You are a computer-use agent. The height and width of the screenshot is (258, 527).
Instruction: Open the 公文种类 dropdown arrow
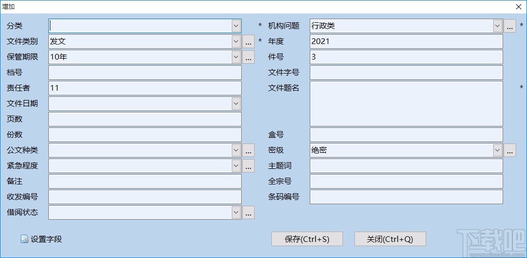click(236, 150)
